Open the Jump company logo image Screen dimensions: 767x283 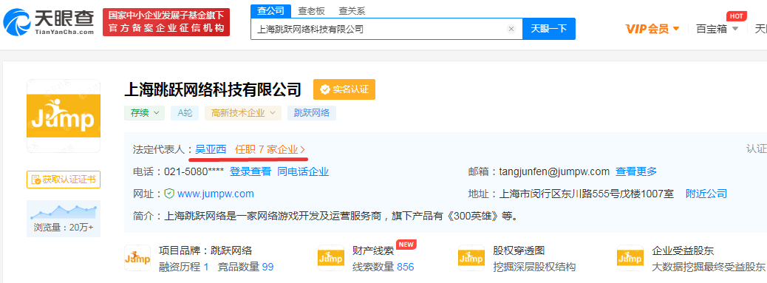(x=64, y=116)
